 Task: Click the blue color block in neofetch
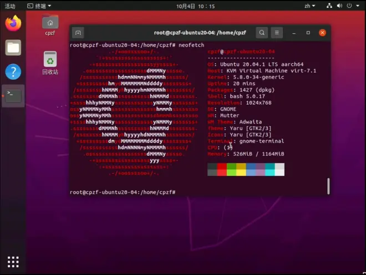point(251,169)
